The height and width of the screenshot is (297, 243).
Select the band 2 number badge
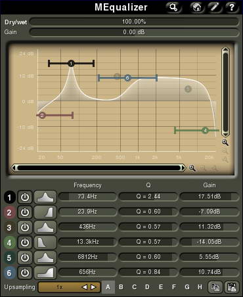[x=9, y=212]
